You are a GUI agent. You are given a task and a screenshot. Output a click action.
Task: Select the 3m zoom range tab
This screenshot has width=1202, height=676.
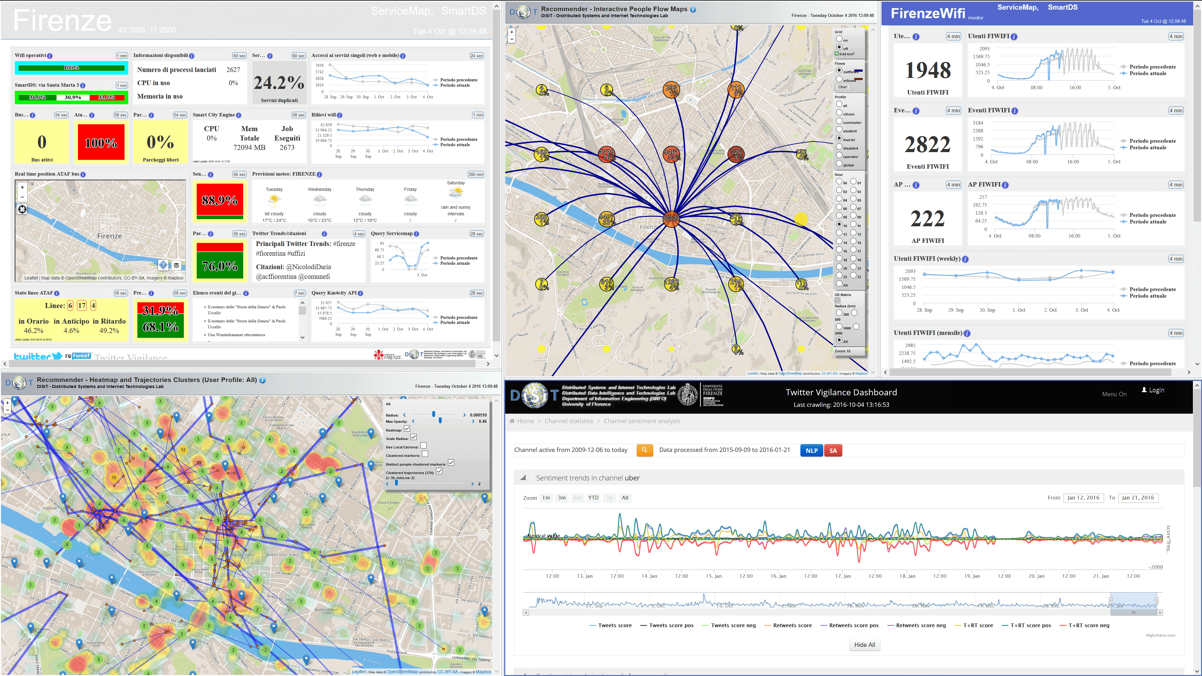(x=562, y=498)
